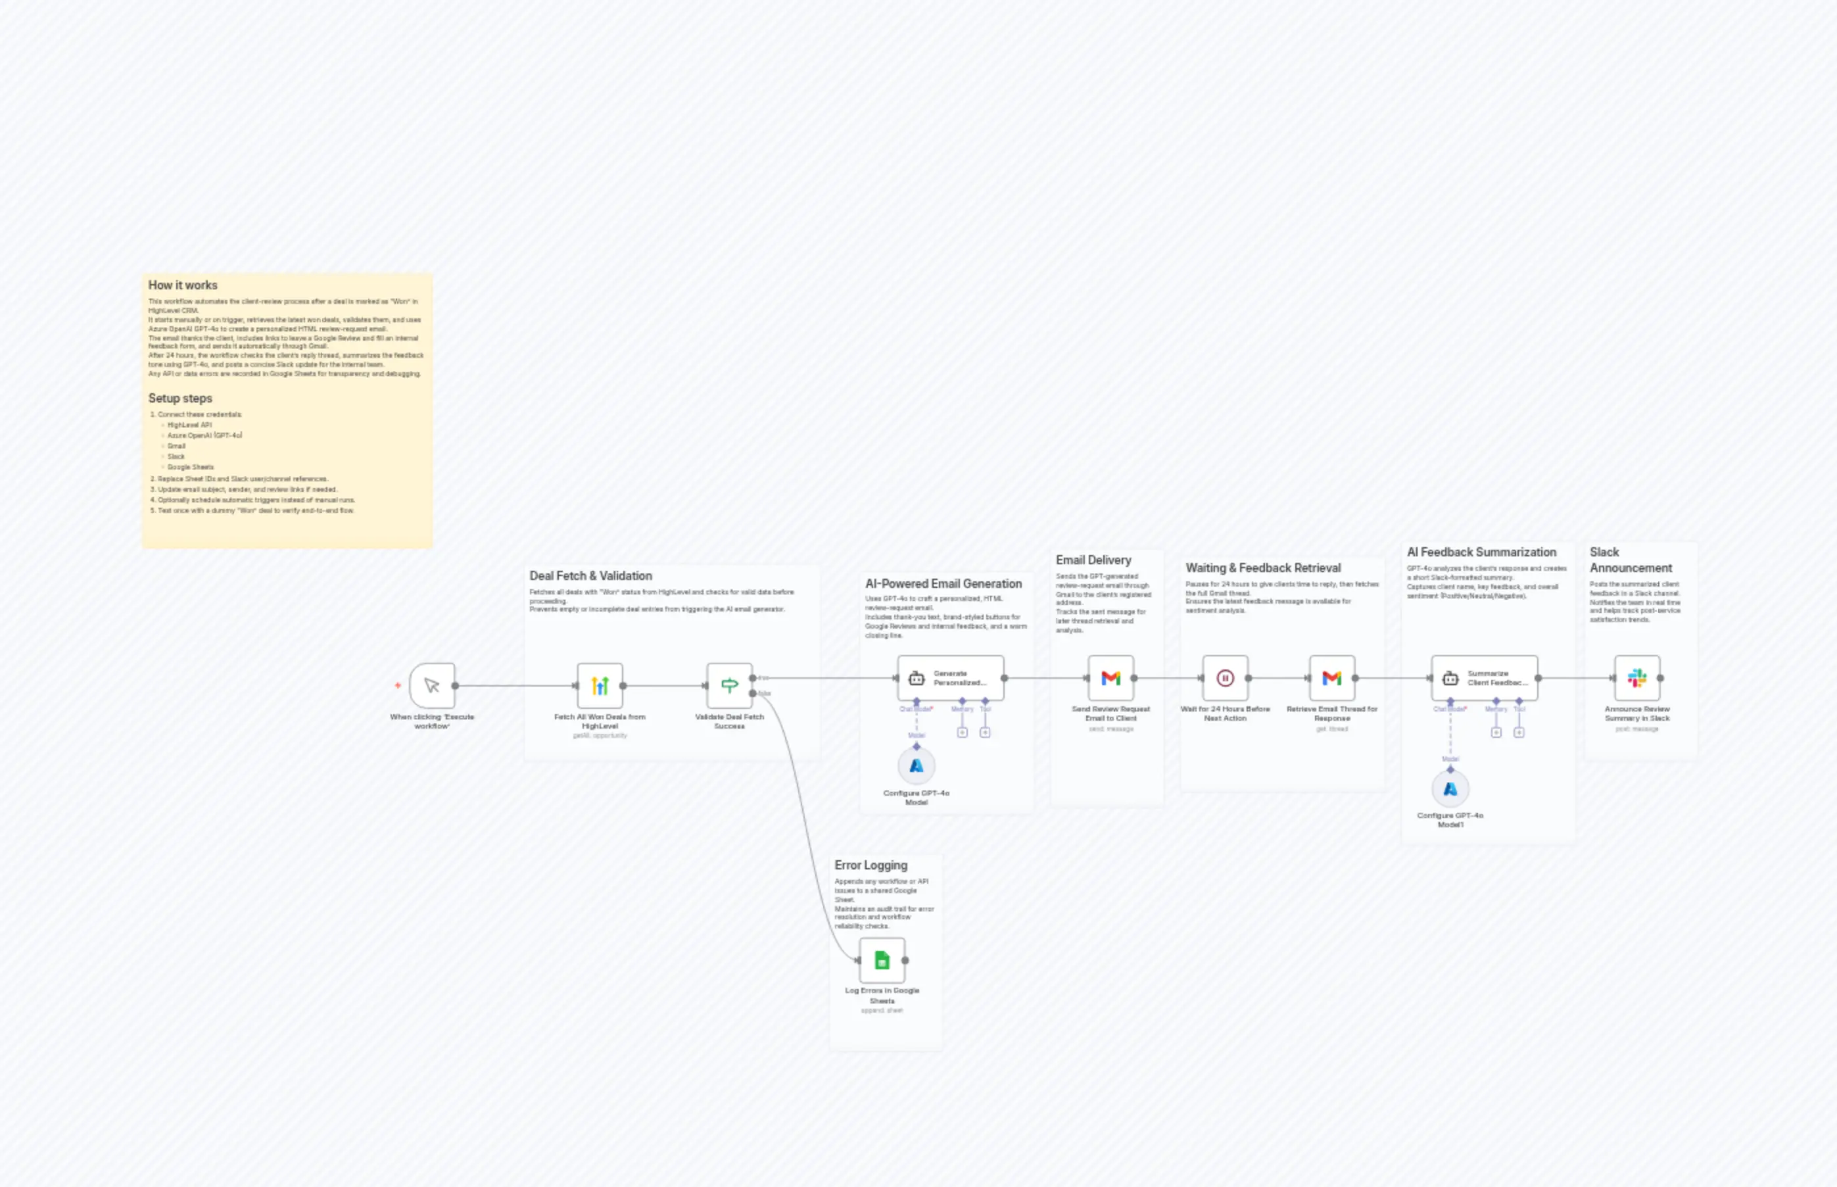The image size is (1837, 1187).
Task: Open the Azure 'Configure GPT-4o Model1' node
Action: (1451, 788)
